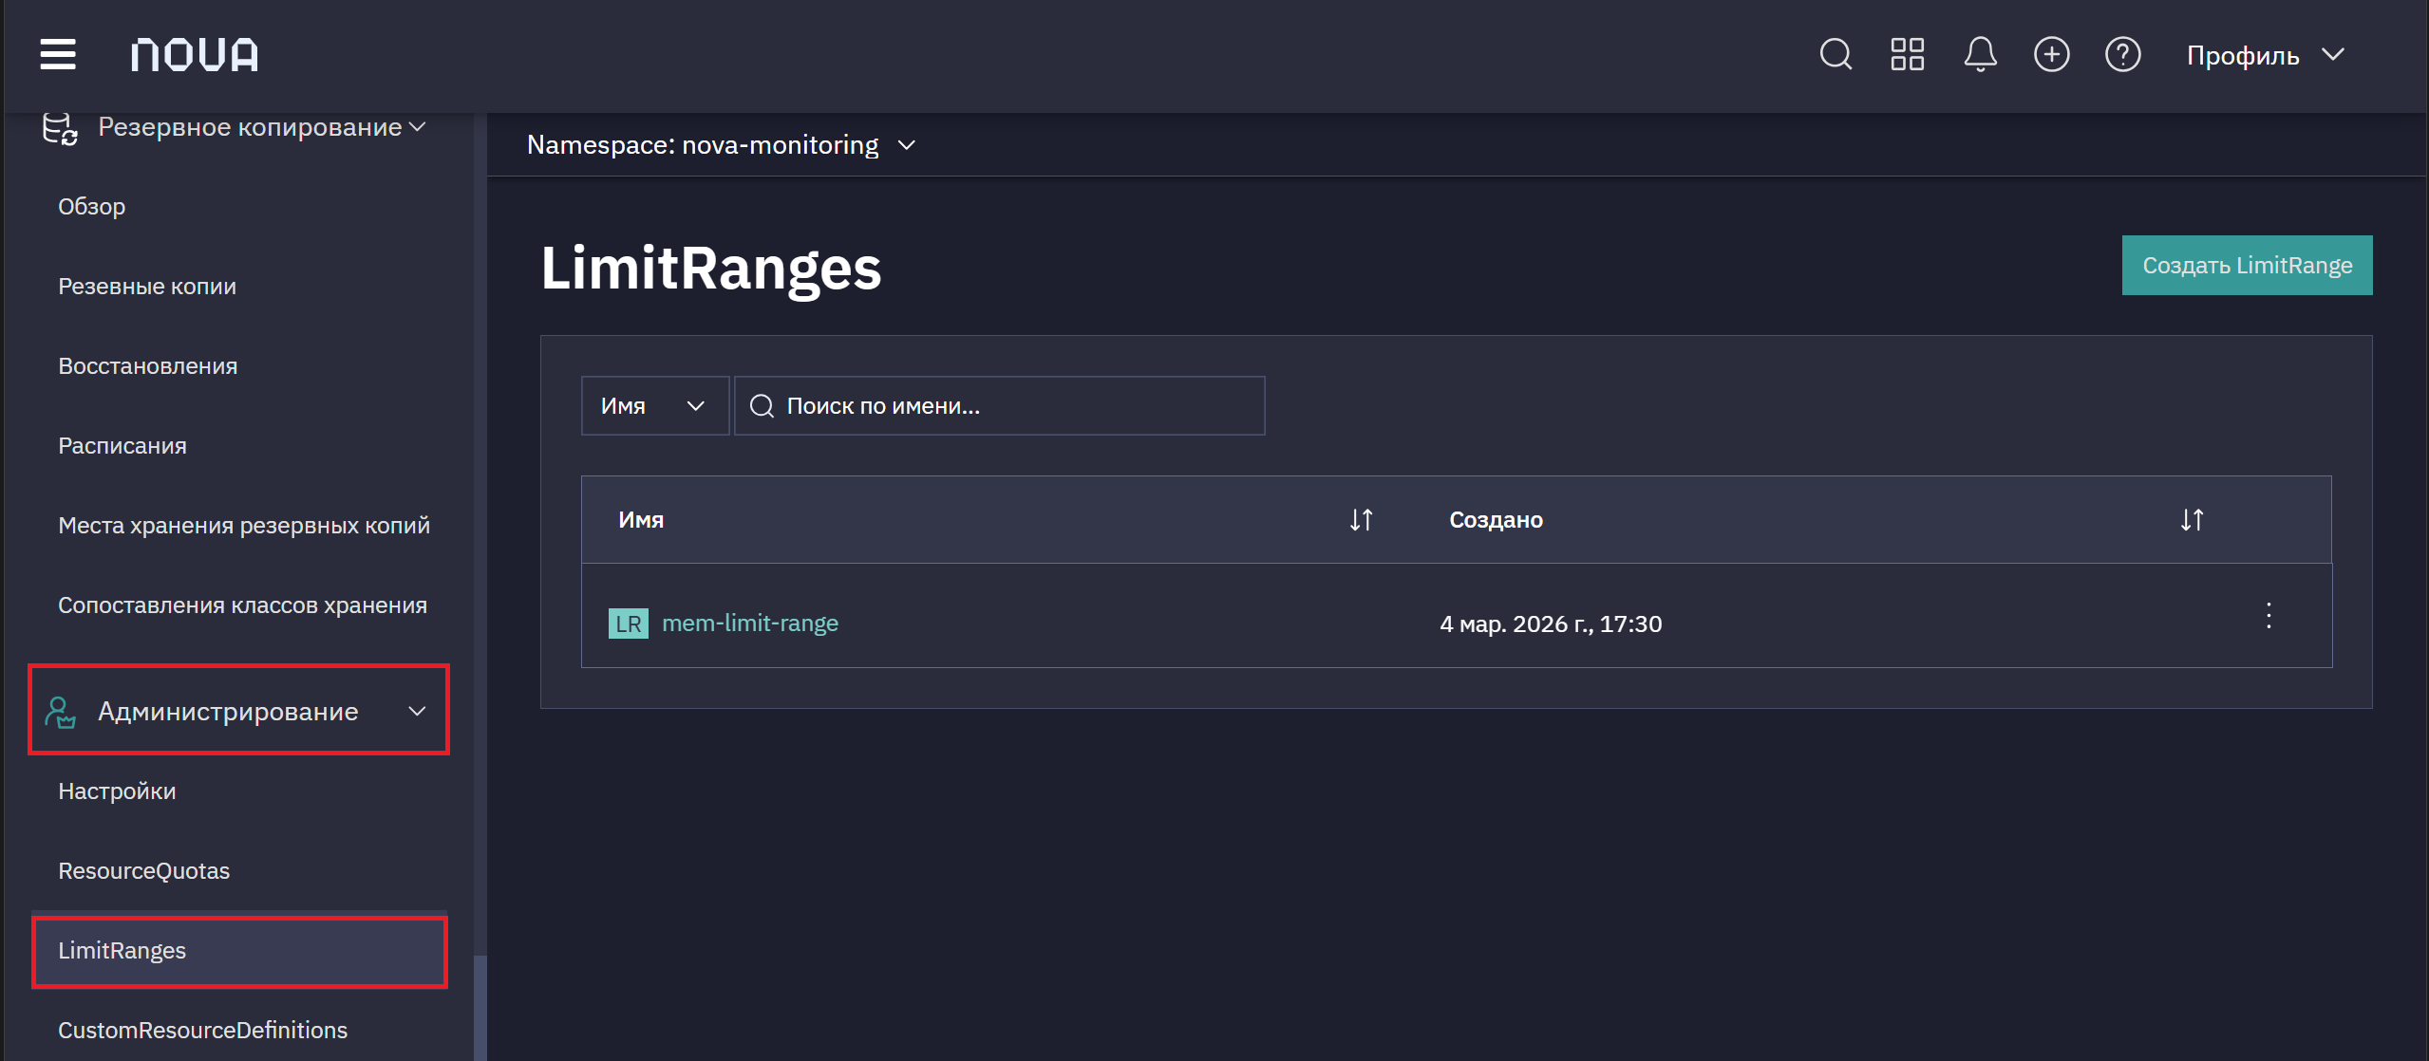
Task: Click the magnifier icon in name search field
Action: point(762,406)
